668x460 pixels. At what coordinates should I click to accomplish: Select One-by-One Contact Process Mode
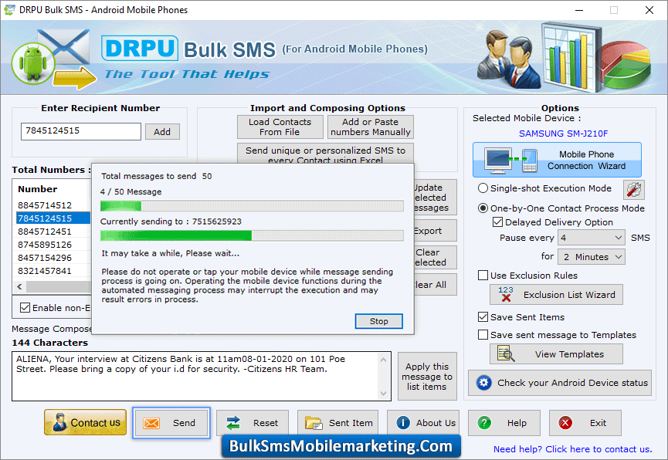483,208
